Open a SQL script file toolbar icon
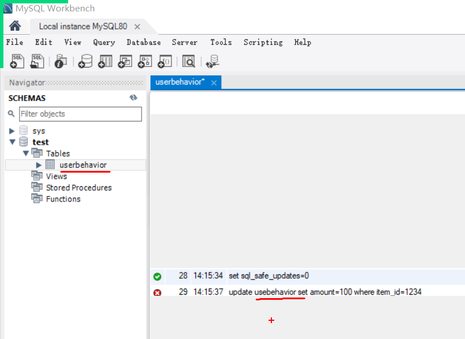Screen dimensions: 465x339 [37, 61]
